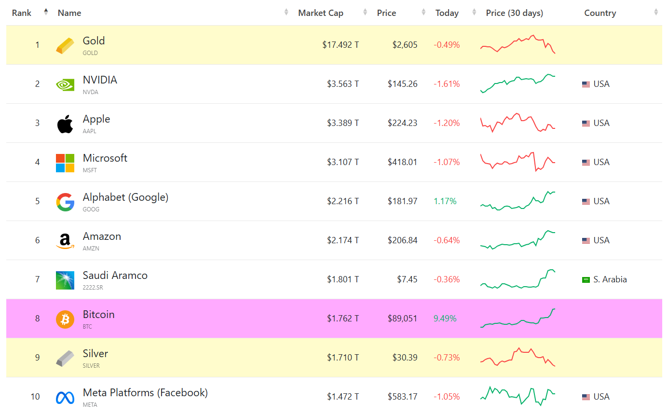Click the Silver bar icon
668x416 pixels.
[65, 359]
